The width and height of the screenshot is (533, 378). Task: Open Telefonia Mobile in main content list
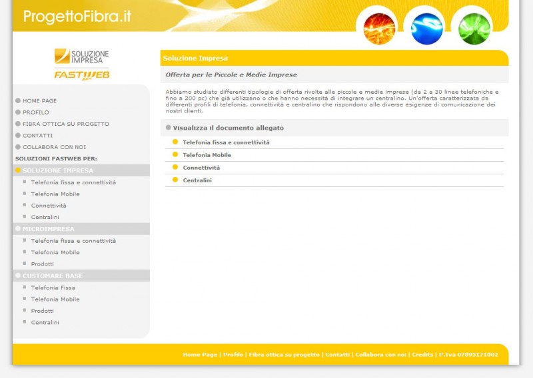[207, 155]
